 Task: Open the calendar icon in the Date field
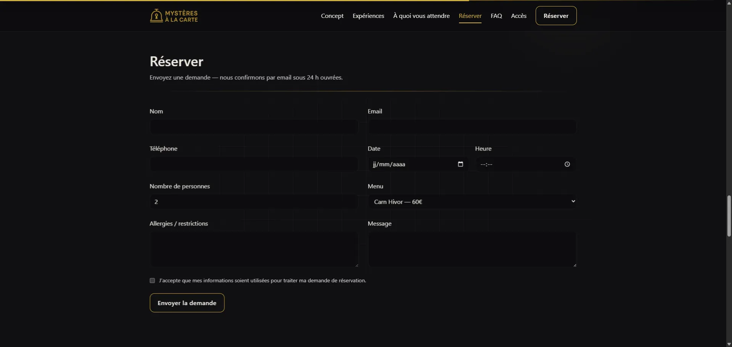[x=460, y=164]
